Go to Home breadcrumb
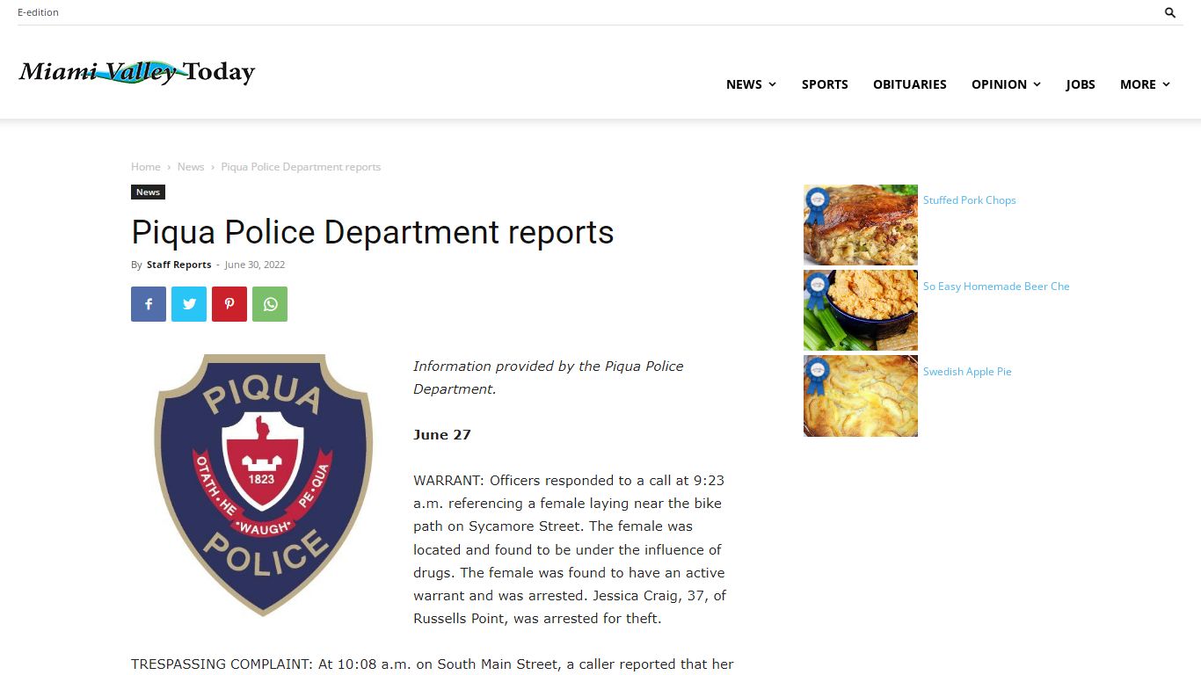 point(146,167)
